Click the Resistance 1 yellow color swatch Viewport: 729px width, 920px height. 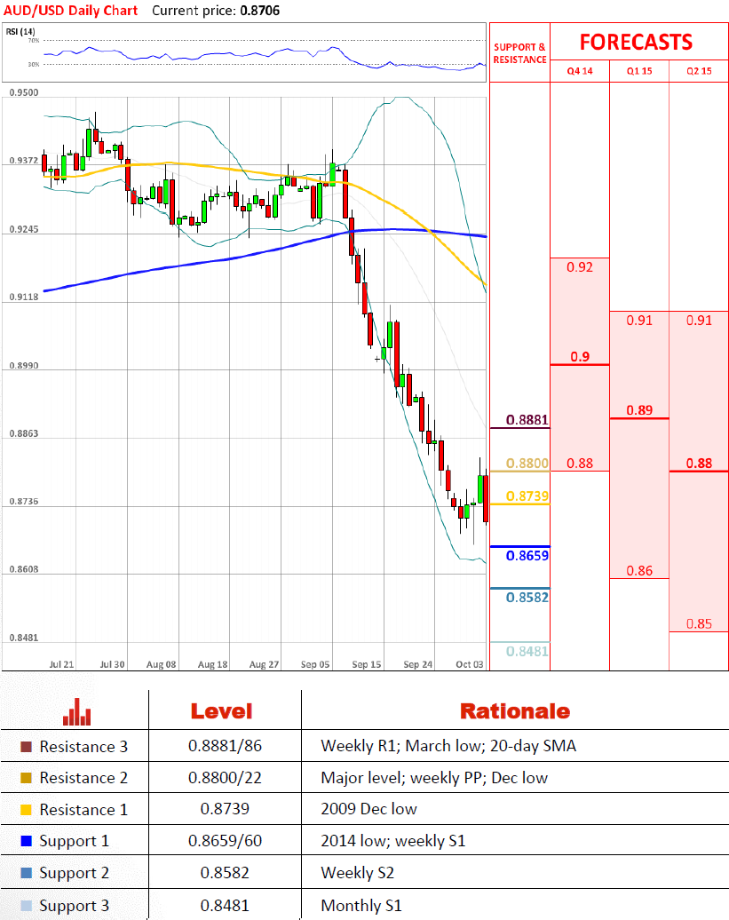pos(26,810)
